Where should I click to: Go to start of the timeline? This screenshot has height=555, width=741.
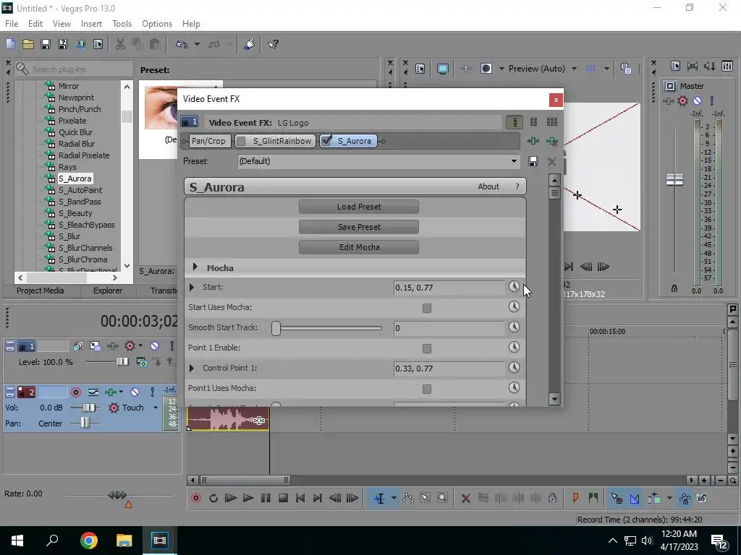click(x=300, y=498)
